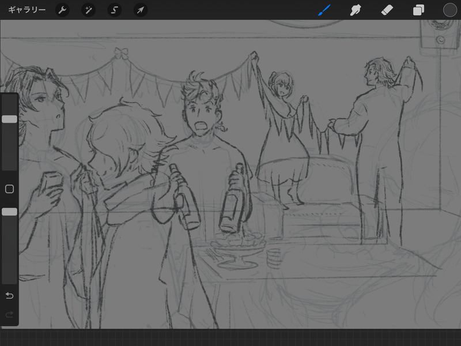This screenshot has width=461, height=346.
Task: Open the Adjustments magic wand menu
Action: pos(88,10)
